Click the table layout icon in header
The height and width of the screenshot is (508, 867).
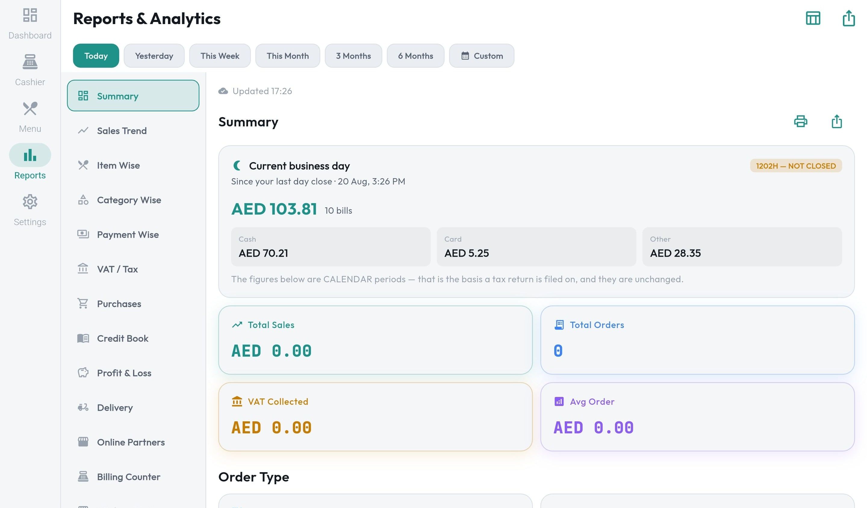[813, 18]
